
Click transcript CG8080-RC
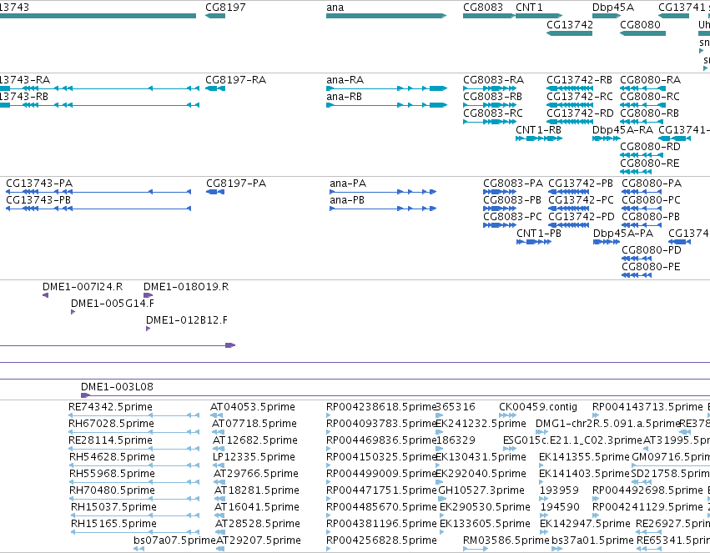click(642, 105)
